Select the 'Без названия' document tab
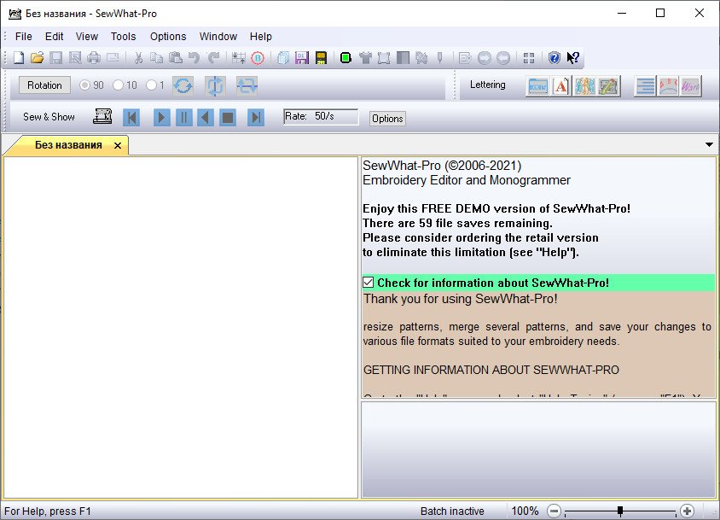This screenshot has width=720, height=520. coord(68,145)
